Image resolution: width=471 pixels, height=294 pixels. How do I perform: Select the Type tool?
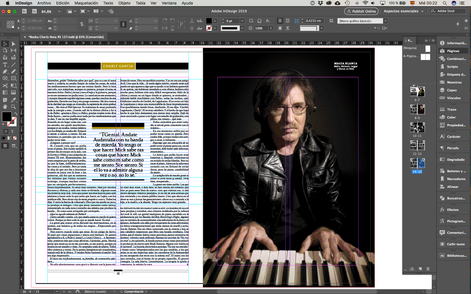tap(5, 64)
